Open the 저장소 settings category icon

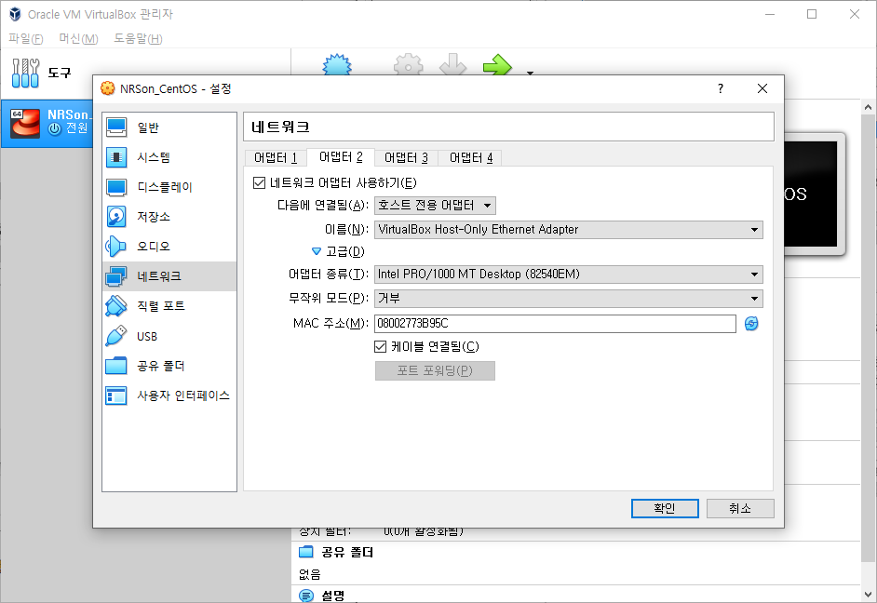(x=116, y=217)
